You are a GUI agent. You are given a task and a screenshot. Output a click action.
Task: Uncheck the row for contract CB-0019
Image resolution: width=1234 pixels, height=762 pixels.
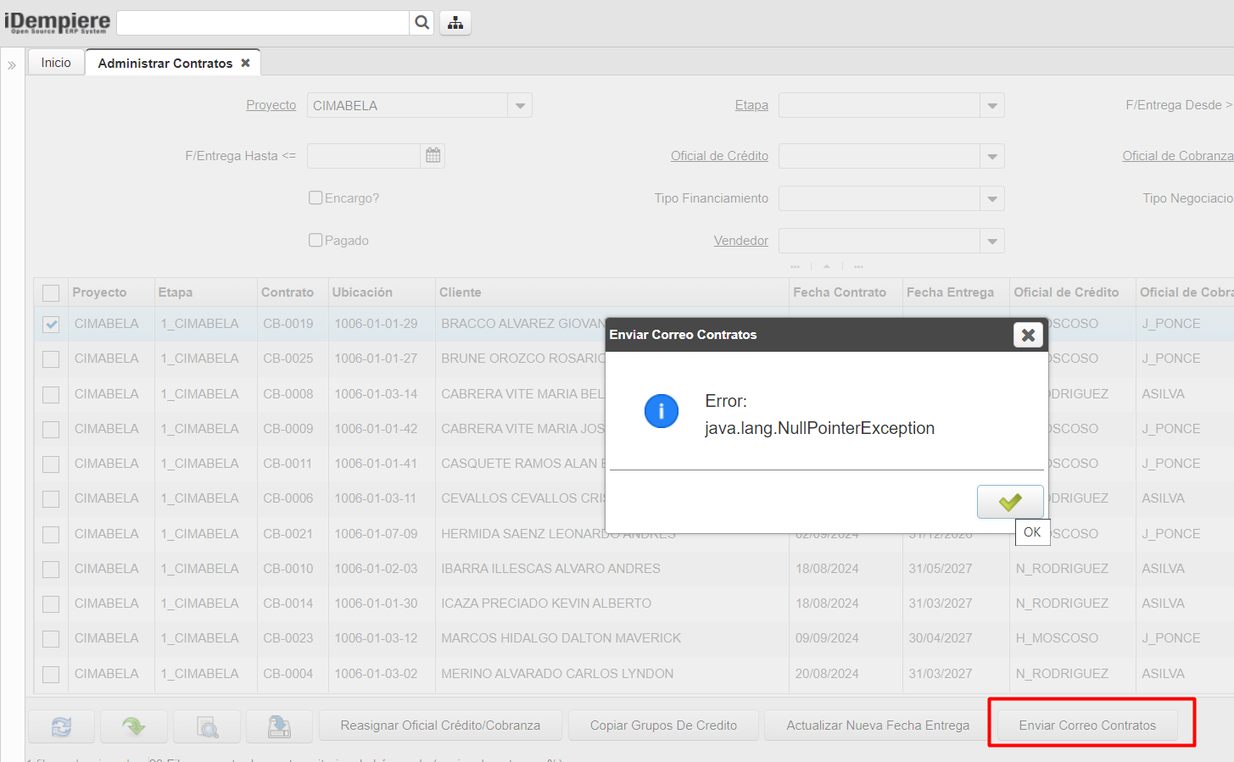tap(51, 325)
